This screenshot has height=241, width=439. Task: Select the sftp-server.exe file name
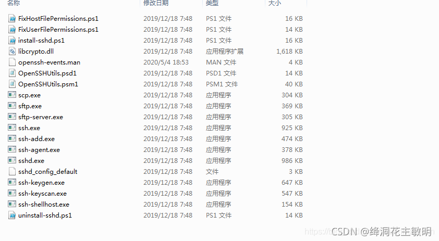tap(41, 117)
